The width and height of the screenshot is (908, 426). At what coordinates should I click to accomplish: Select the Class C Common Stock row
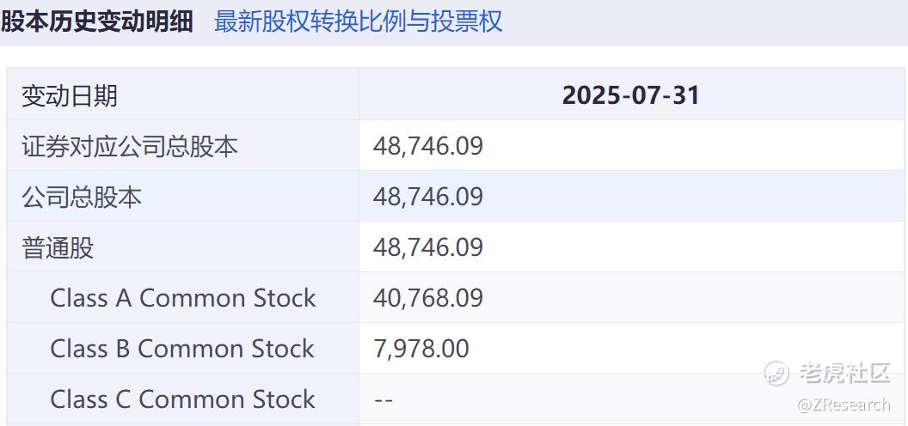[x=183, y=399]
